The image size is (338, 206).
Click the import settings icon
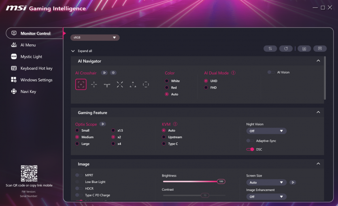304,48
